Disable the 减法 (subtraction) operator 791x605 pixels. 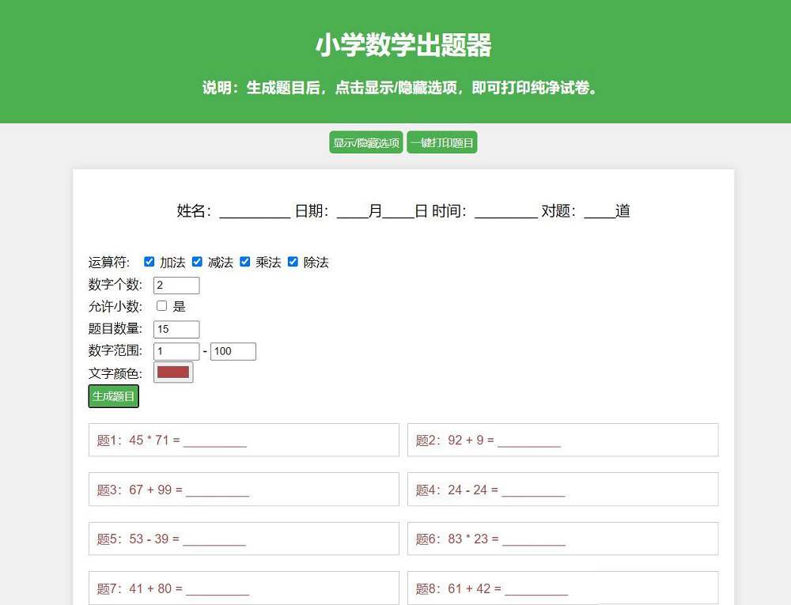click(197, 261)
